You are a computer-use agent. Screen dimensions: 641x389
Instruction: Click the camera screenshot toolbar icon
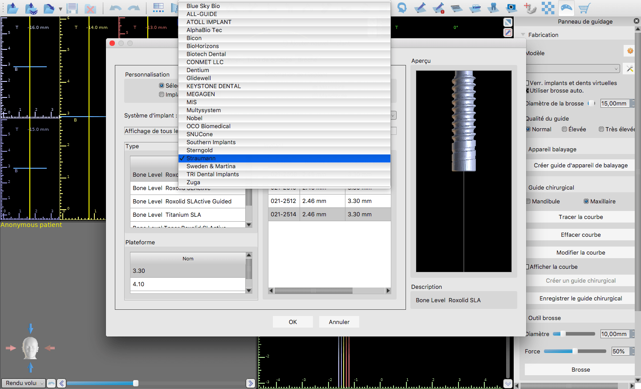coord(511,8)
